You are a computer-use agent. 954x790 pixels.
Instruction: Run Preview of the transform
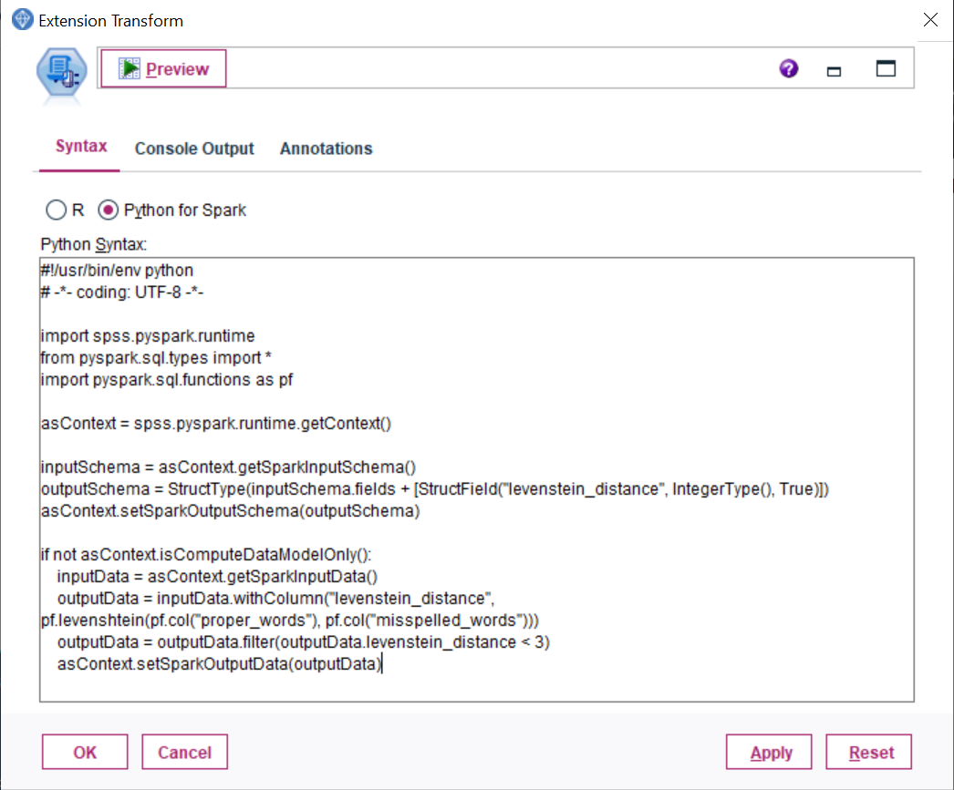click(163, 68)
